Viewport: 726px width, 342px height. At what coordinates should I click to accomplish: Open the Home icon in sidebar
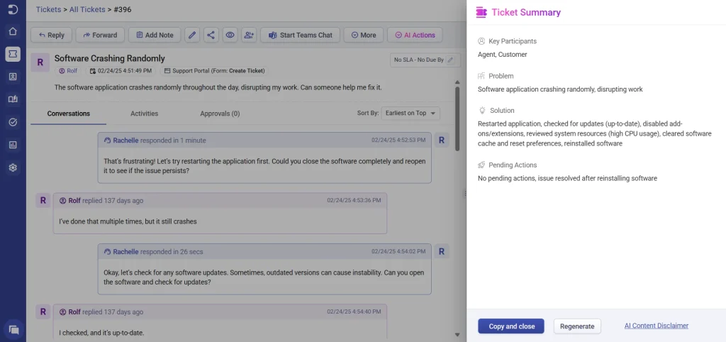pos(13,31)
